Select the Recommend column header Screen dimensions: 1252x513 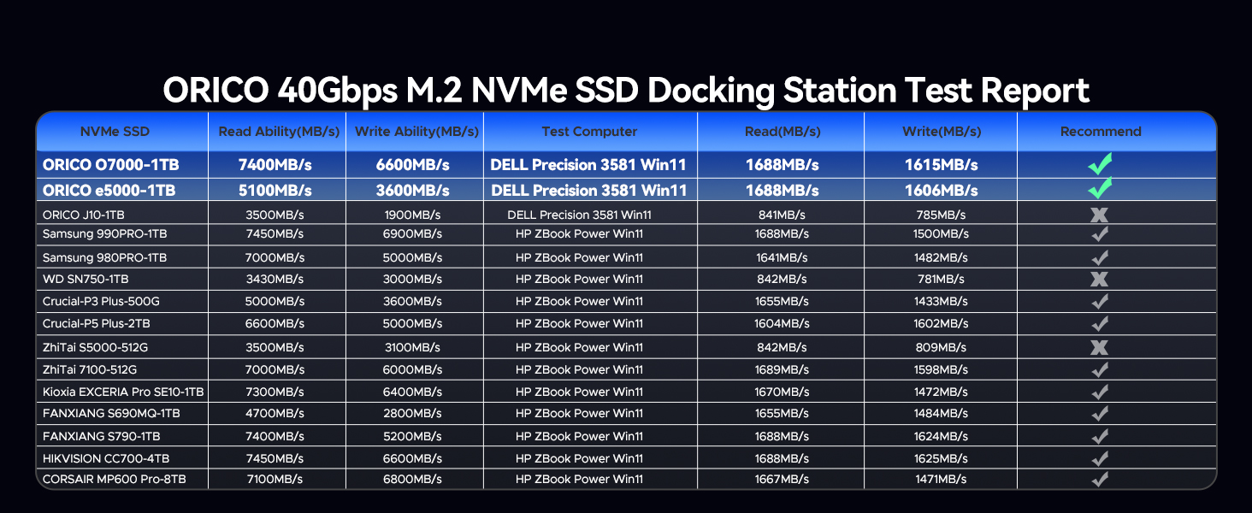(1101, 132)
